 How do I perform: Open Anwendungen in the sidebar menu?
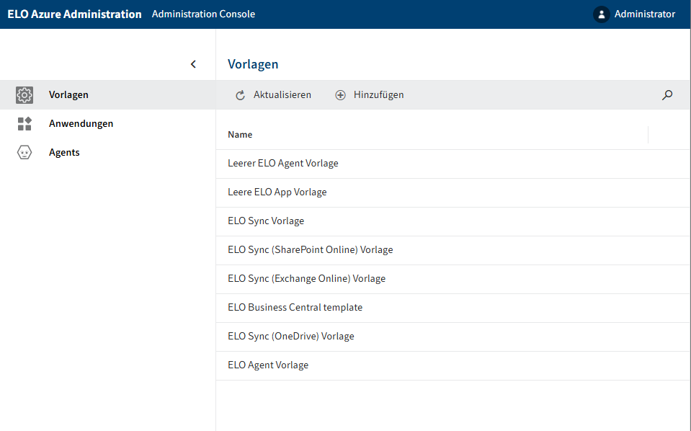point(108,124)
